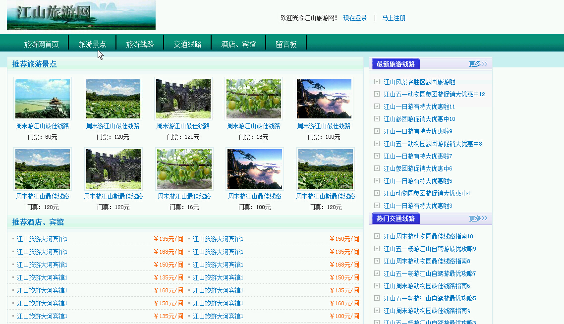Image resolution: width=564 pixels, height=324 pixels.
Task: Open the 旅游景点 navigation item
Action: (93, 44)
